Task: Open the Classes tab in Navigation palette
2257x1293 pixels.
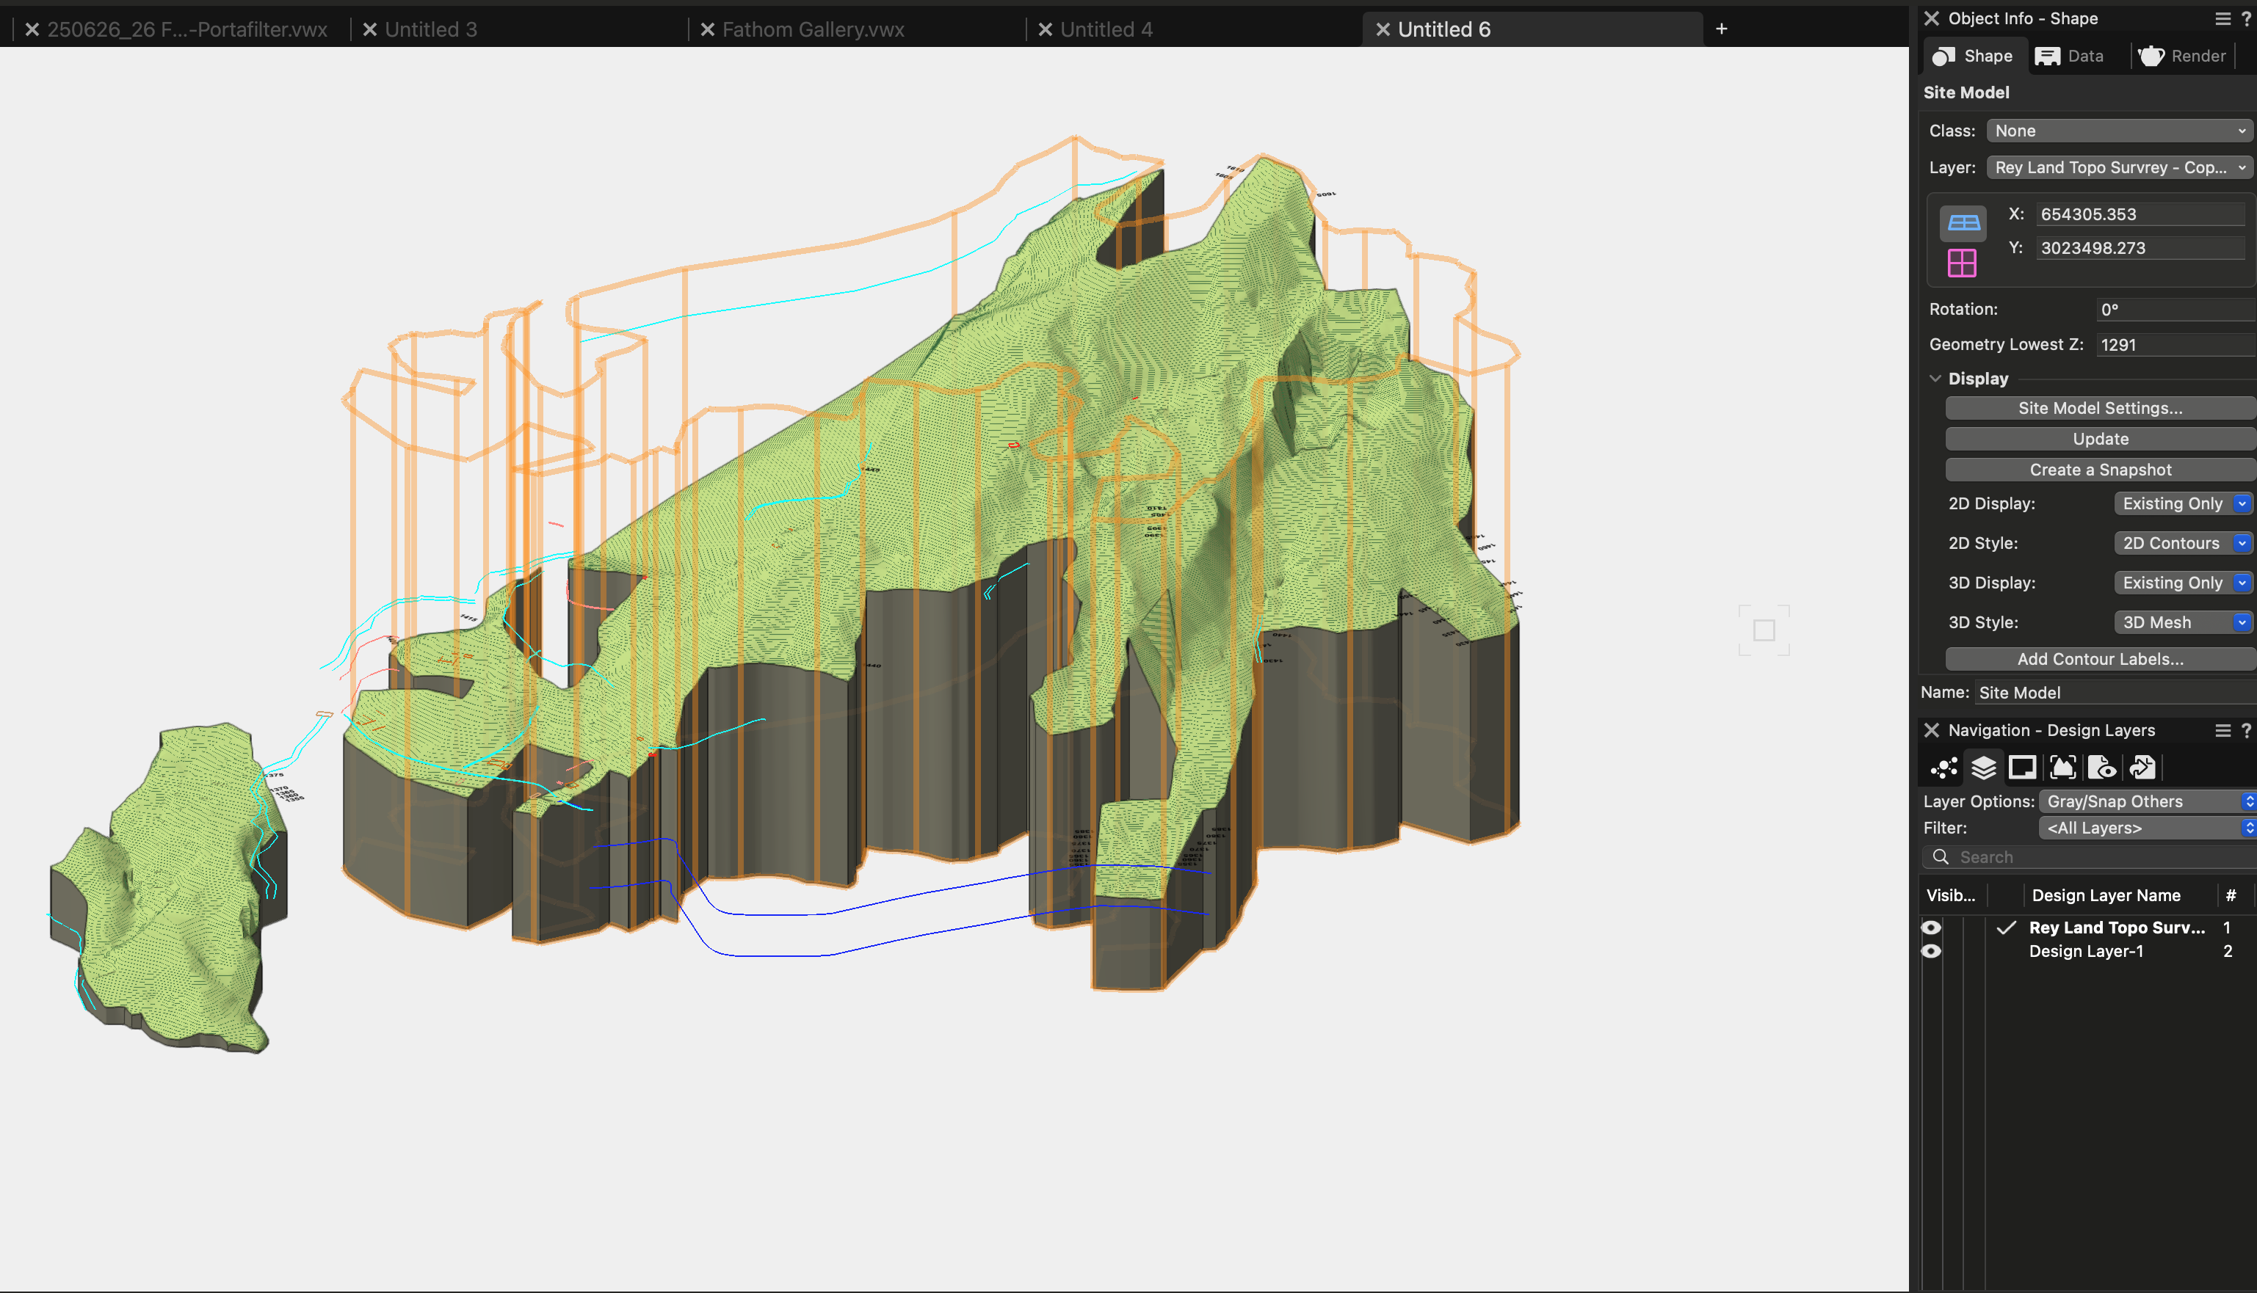Action: (x=1944, y=768)
